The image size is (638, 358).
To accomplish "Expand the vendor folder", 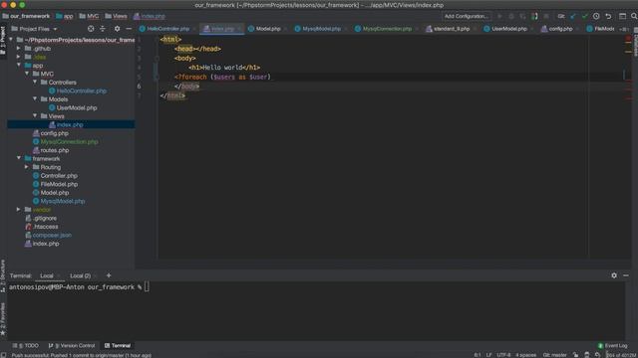I will click(19, 210).
